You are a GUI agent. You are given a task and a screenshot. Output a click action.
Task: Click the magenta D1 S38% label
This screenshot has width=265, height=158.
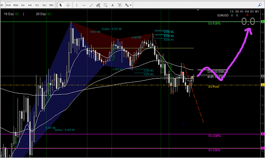(x=214, y=150)
